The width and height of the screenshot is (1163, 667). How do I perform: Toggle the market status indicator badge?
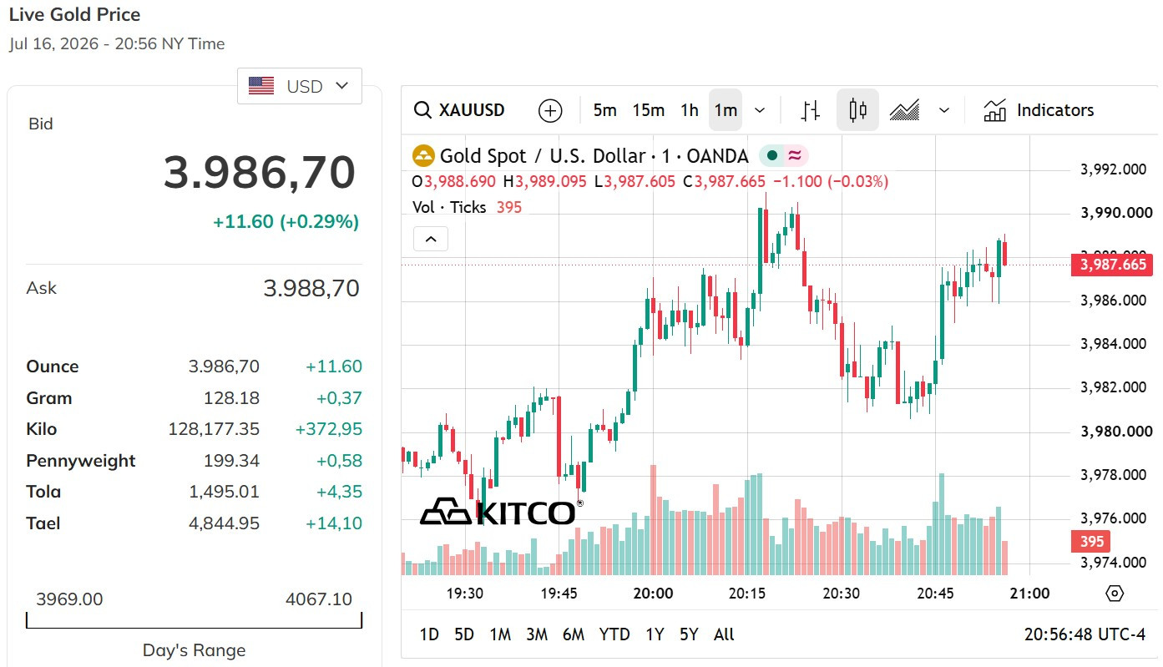[783, 156]
